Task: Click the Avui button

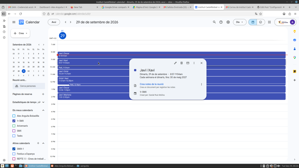Action: point(54,22)
